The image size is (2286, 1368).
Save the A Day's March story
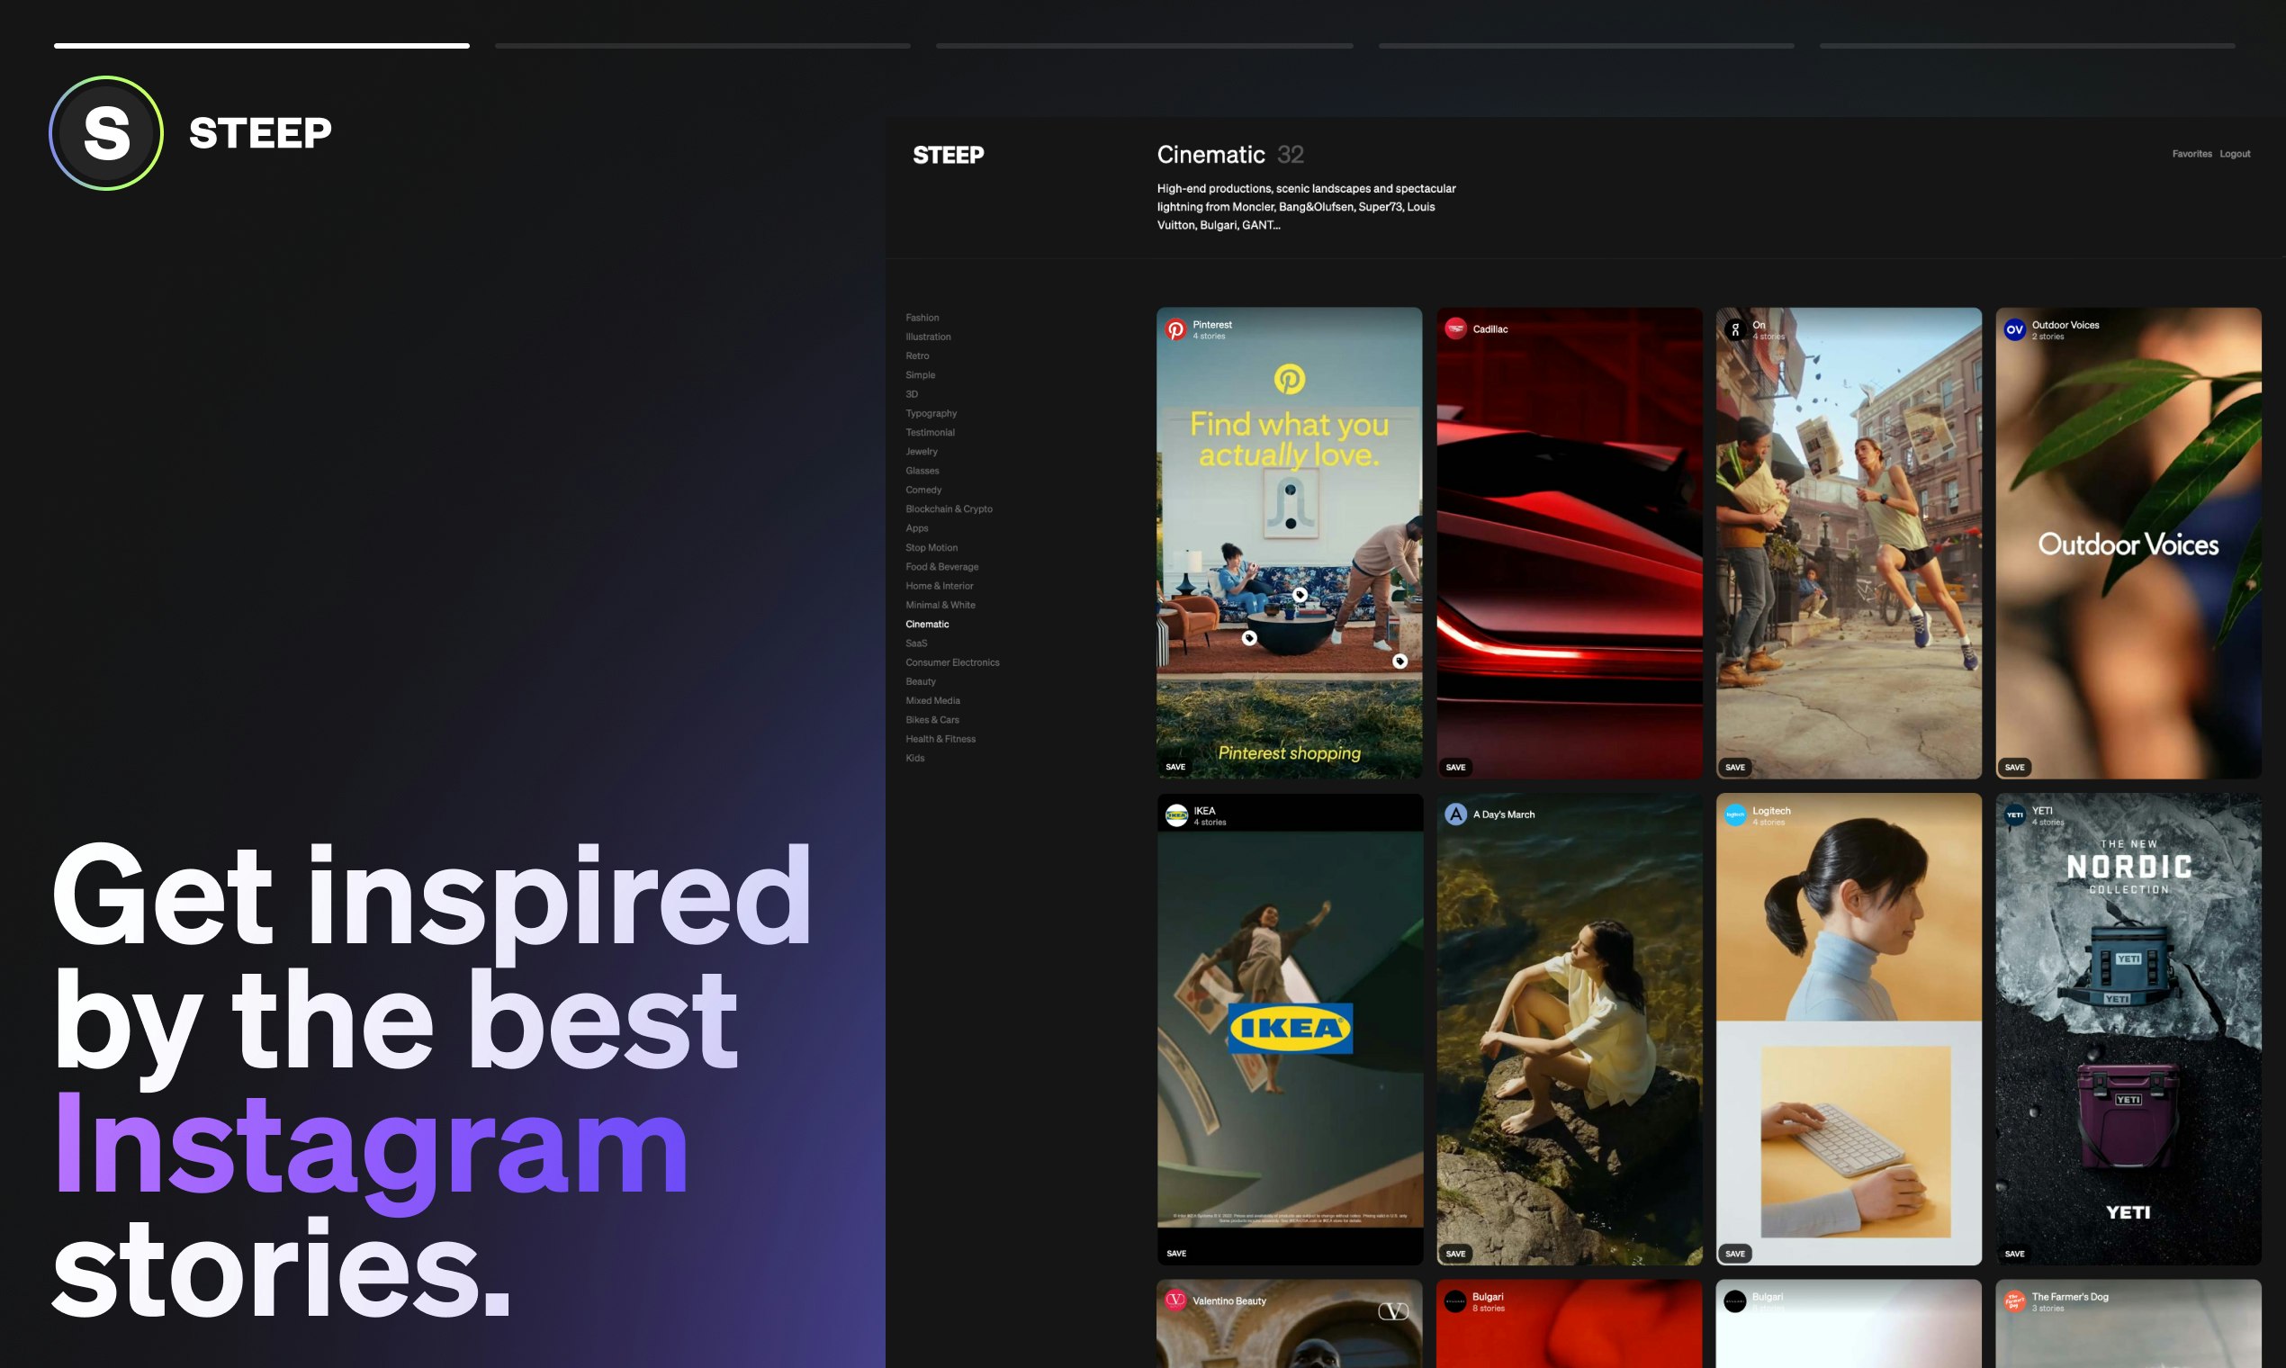coord(1455,1254)
